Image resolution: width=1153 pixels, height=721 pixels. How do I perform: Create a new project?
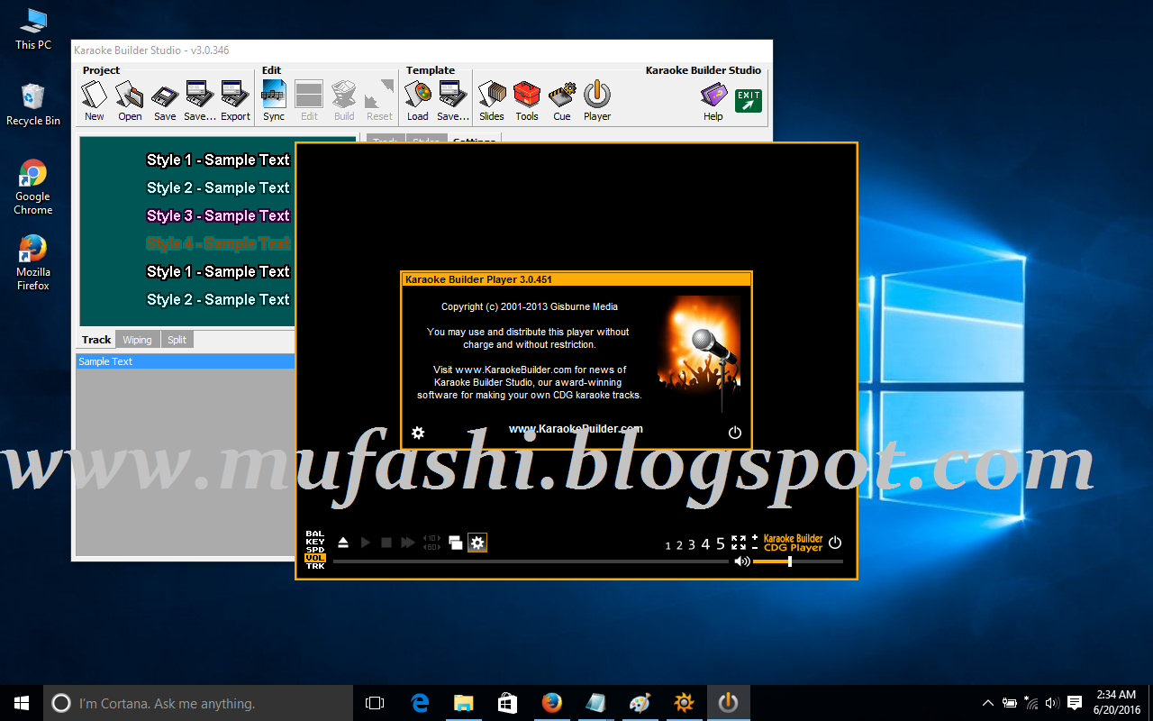(x=94, y=99)
